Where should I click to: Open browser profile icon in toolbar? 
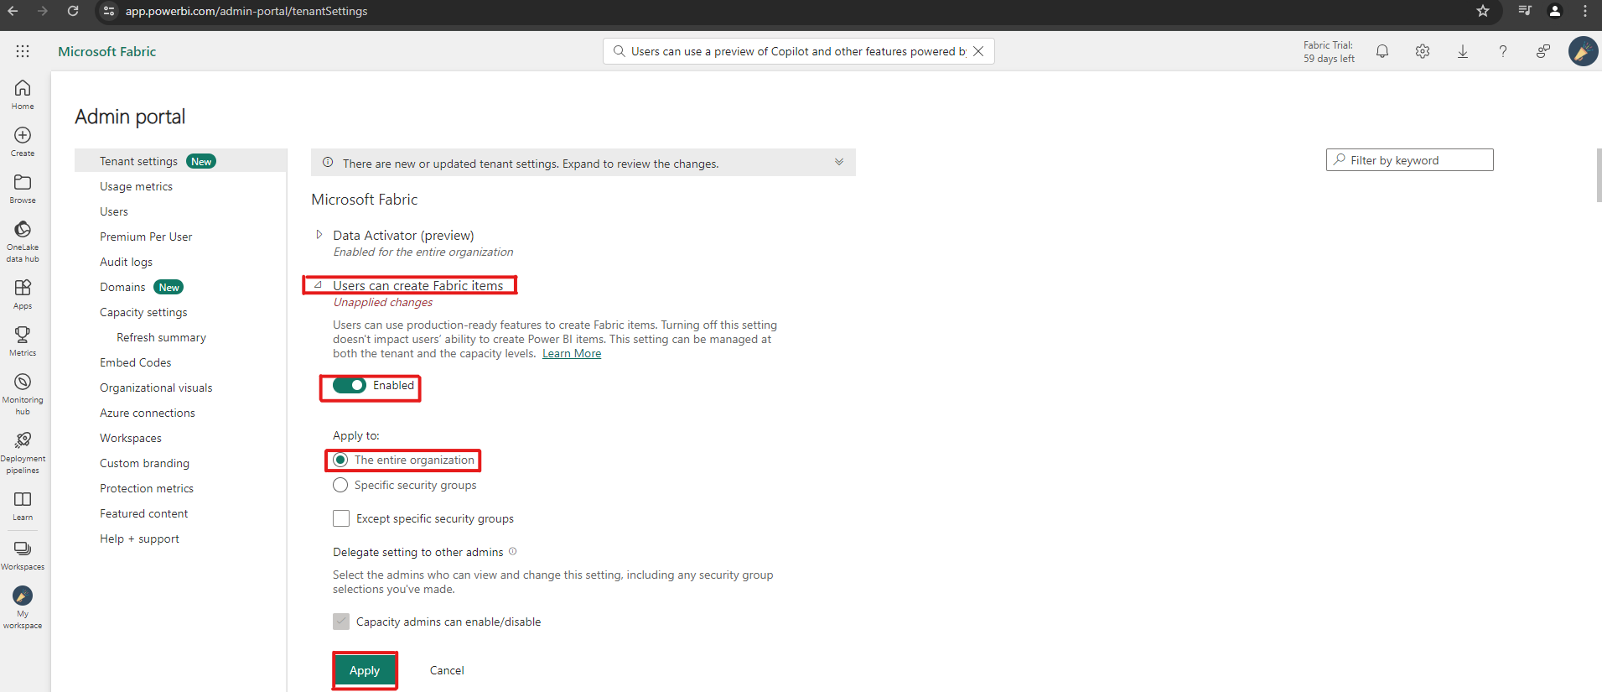pyautogui.click(x=1555, y=11)
